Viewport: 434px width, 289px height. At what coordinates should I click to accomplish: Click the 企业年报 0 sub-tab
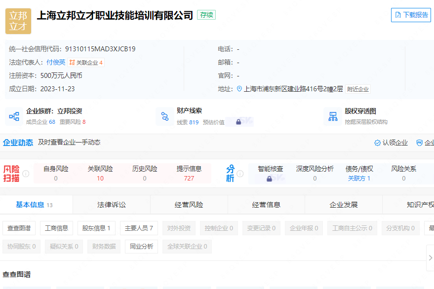(304, 228)
